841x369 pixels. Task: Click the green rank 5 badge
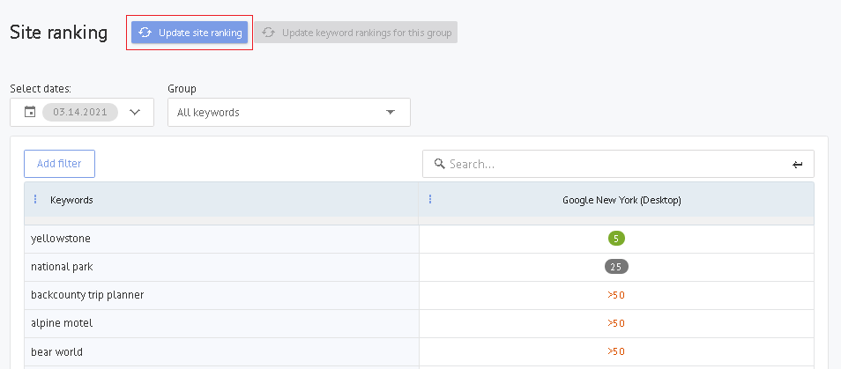coord(616,239)
